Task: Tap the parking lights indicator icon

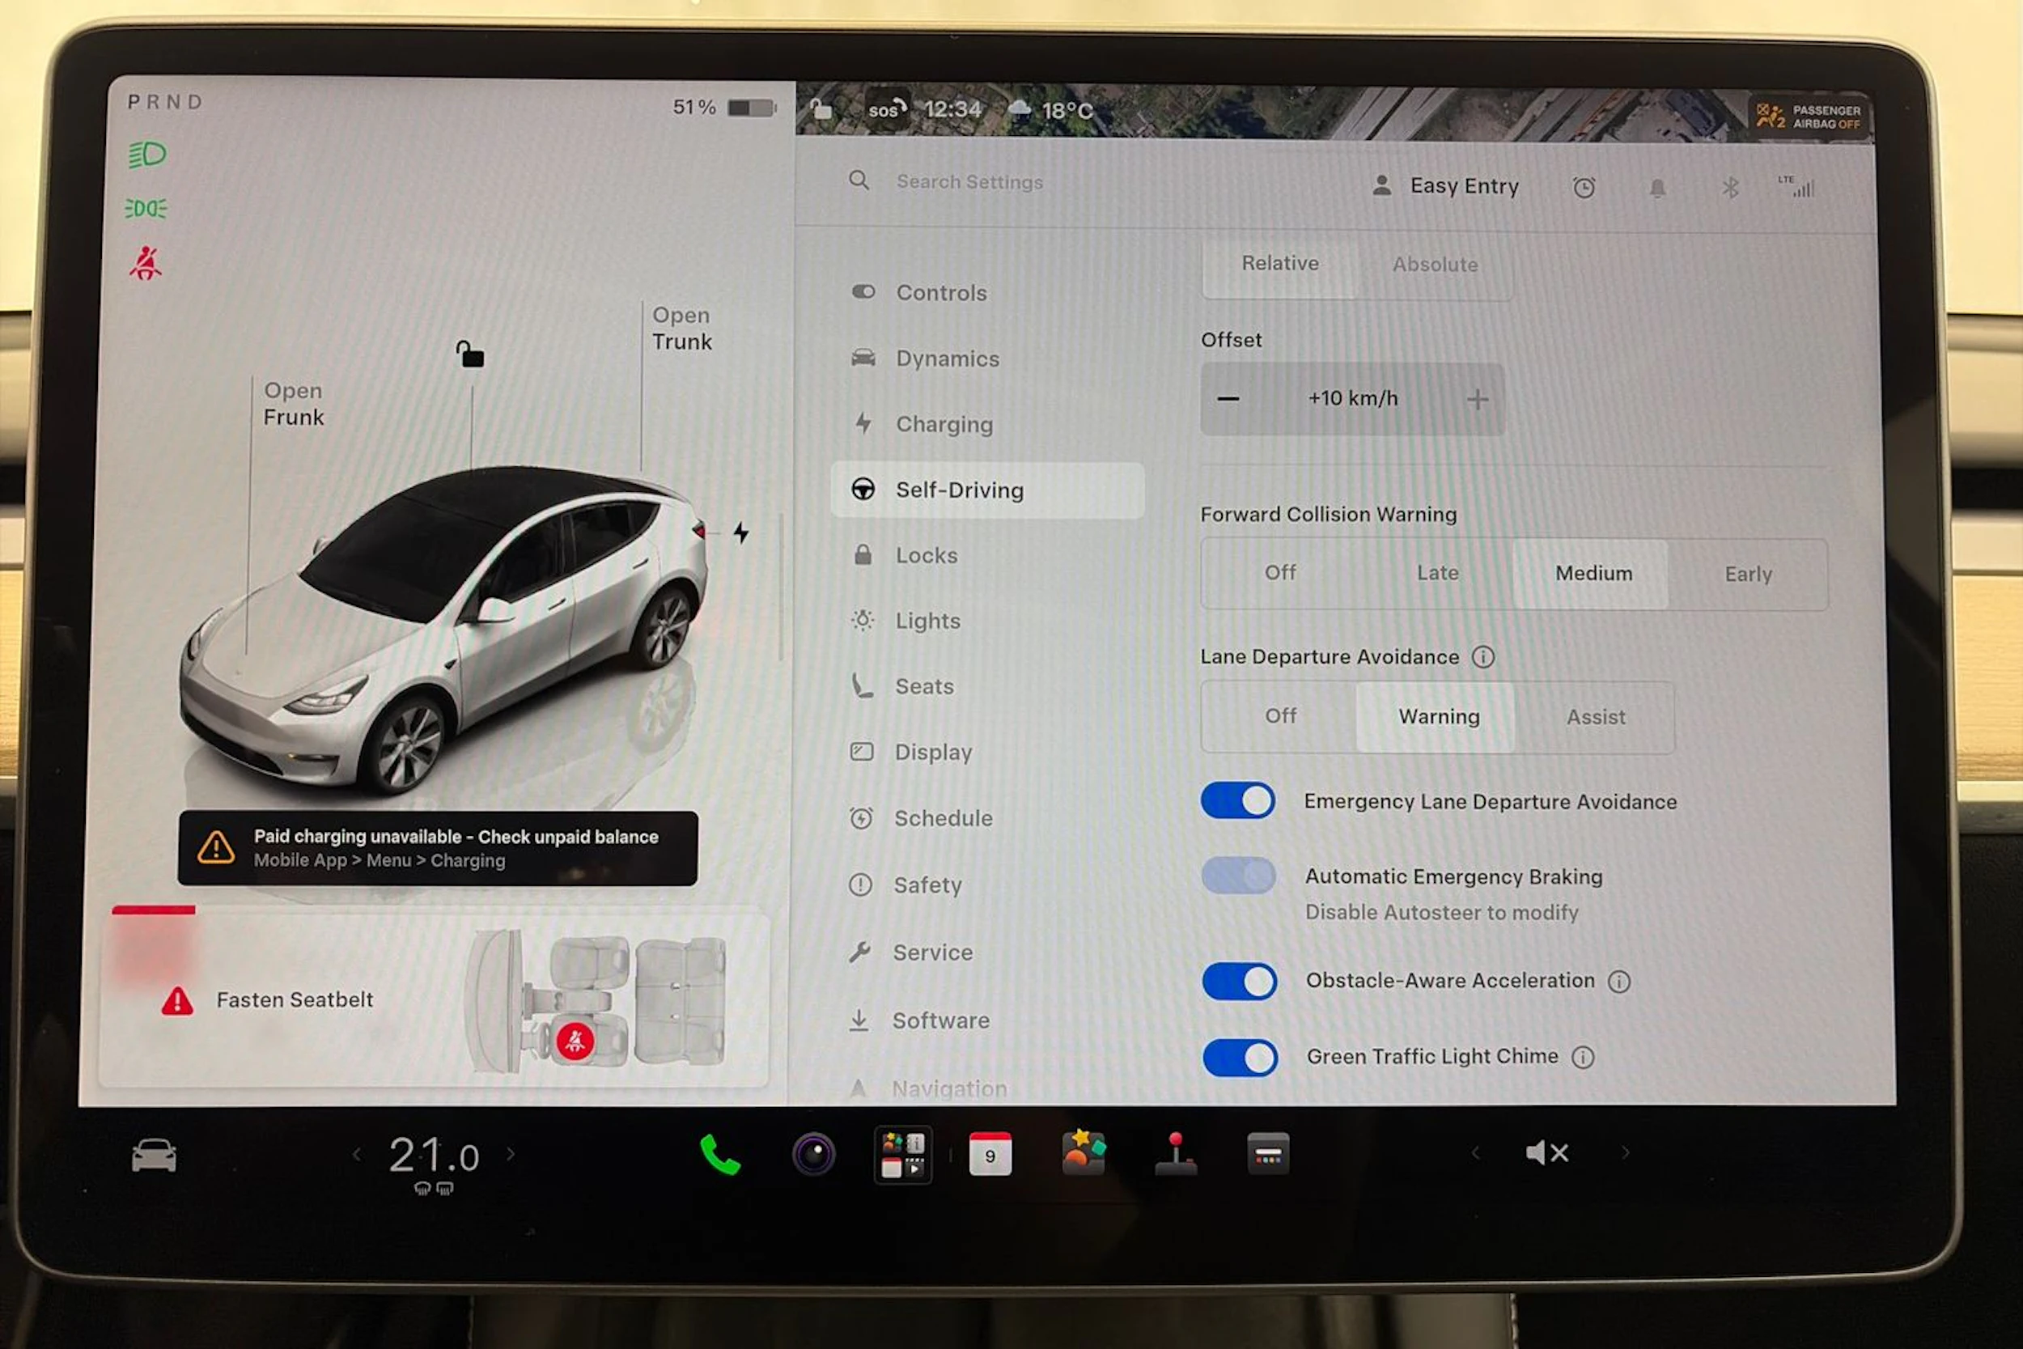Action: [146, 208]
